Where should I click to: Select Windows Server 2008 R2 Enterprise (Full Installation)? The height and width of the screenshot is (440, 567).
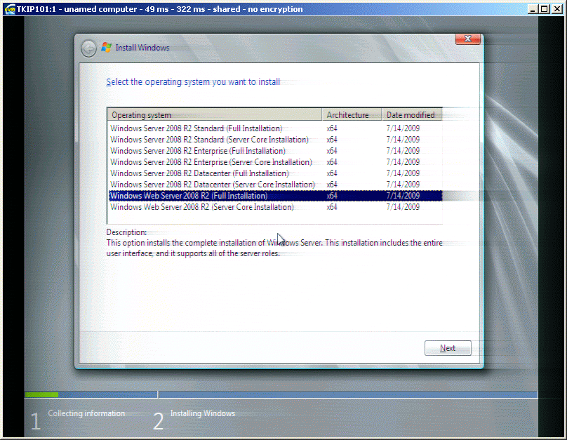point(276,151)
